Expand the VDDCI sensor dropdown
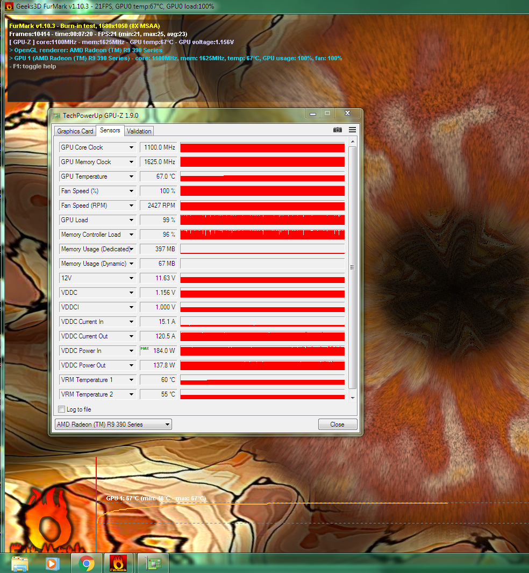Viewport: 529px width, 573px height. click(131, 307)
